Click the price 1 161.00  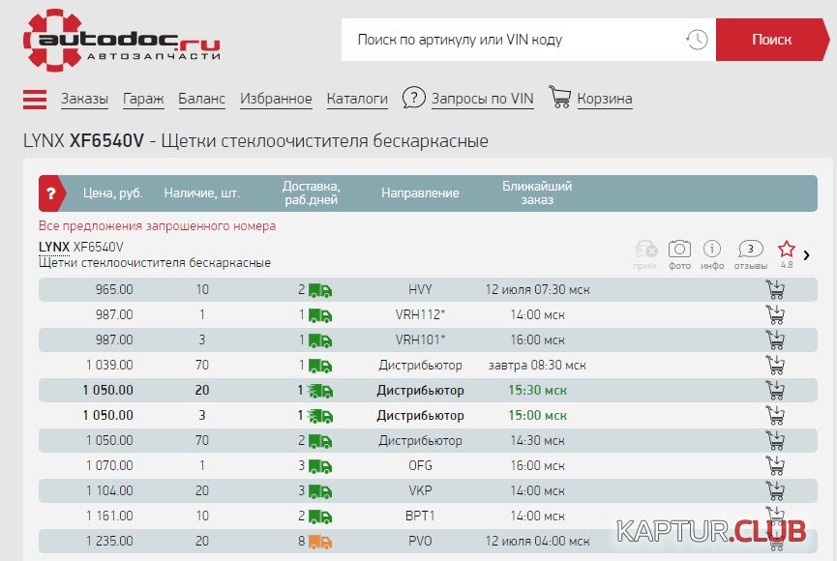109,517
